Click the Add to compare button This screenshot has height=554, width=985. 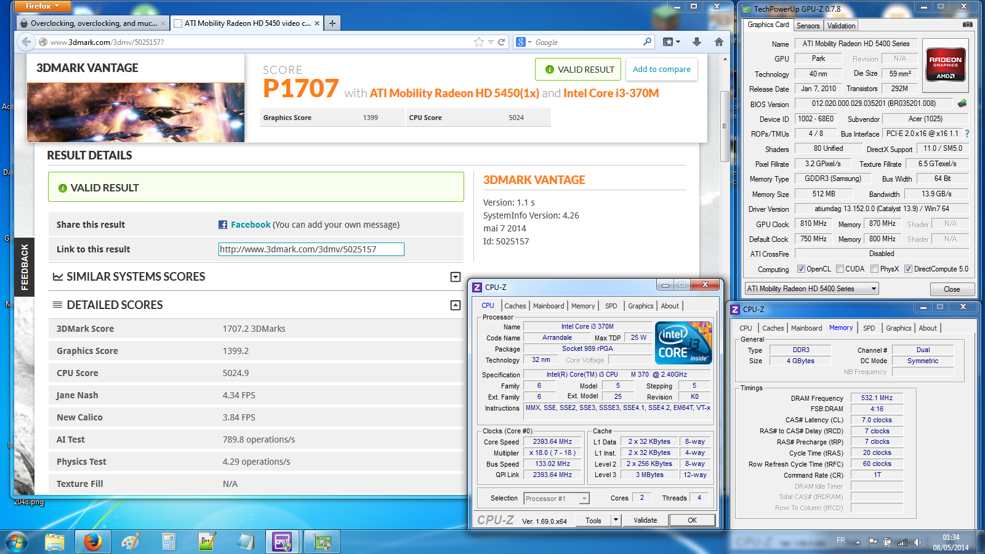tap(662, 70)
